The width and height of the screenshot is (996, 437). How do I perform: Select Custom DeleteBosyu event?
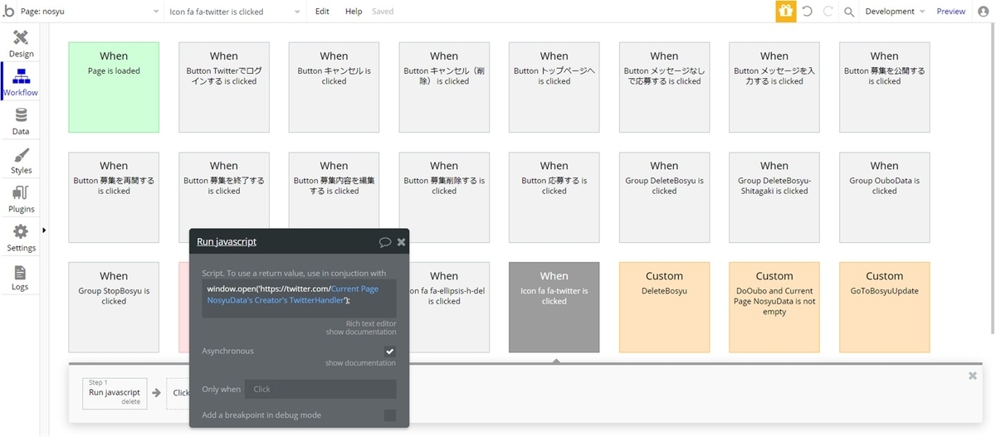[664, 307]
